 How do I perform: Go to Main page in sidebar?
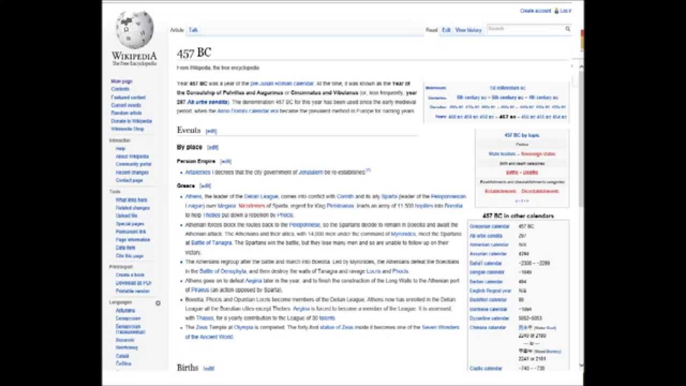(x=122, y=81)
